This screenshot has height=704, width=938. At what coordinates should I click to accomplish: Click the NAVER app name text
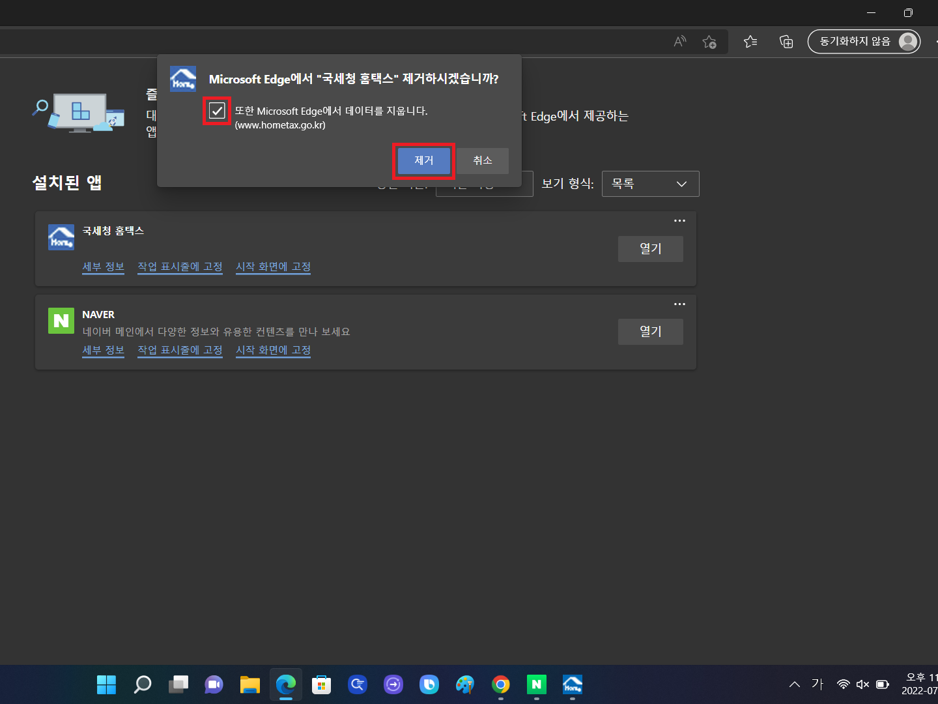click(x=98, y=314)
